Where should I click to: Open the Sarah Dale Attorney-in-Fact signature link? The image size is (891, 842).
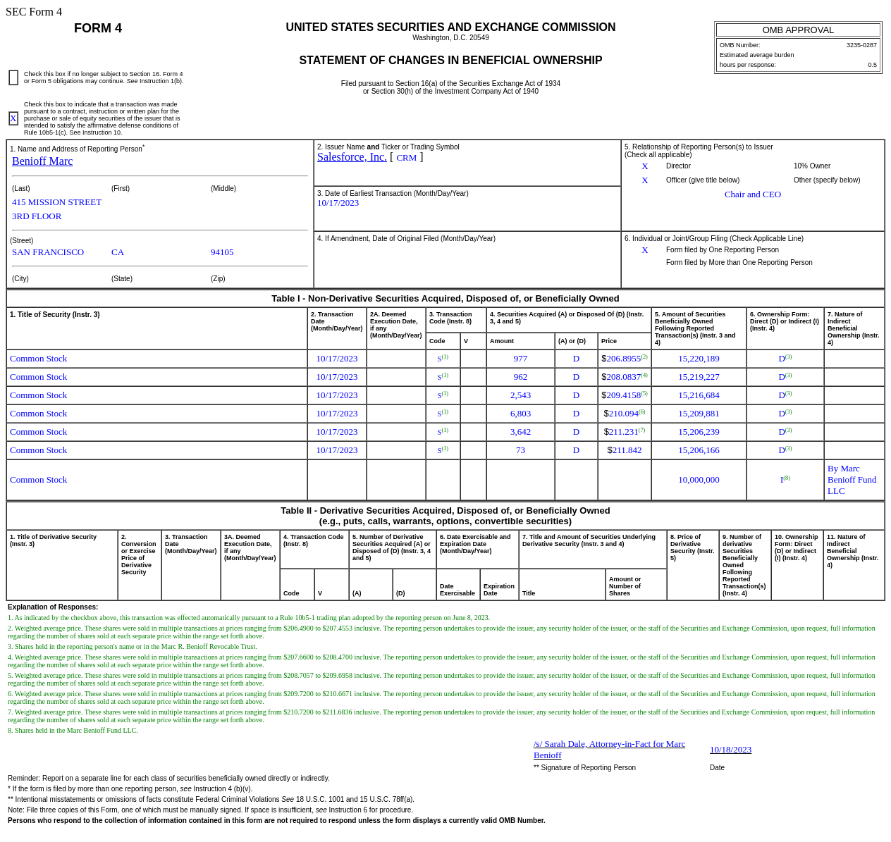(x=609, y=750)
